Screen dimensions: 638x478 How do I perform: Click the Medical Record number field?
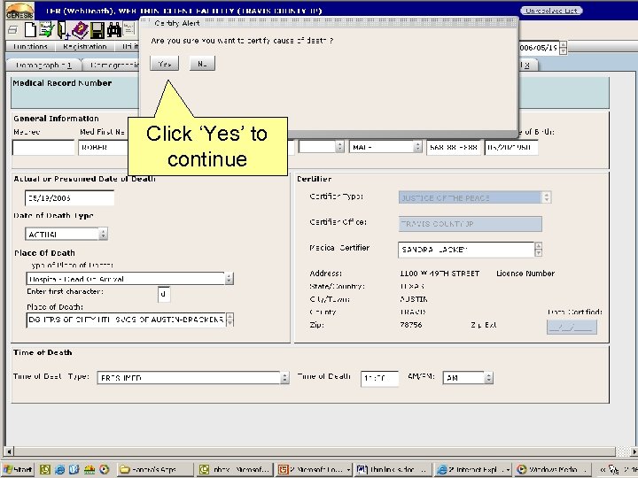(x=43, y=148)
